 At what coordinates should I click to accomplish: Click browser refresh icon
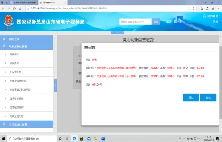click(x=15, y=8)
